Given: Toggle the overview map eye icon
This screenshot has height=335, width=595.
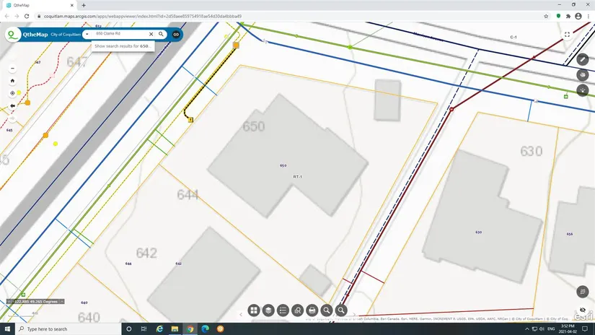Looking at the screenshot, I should 583,310.
